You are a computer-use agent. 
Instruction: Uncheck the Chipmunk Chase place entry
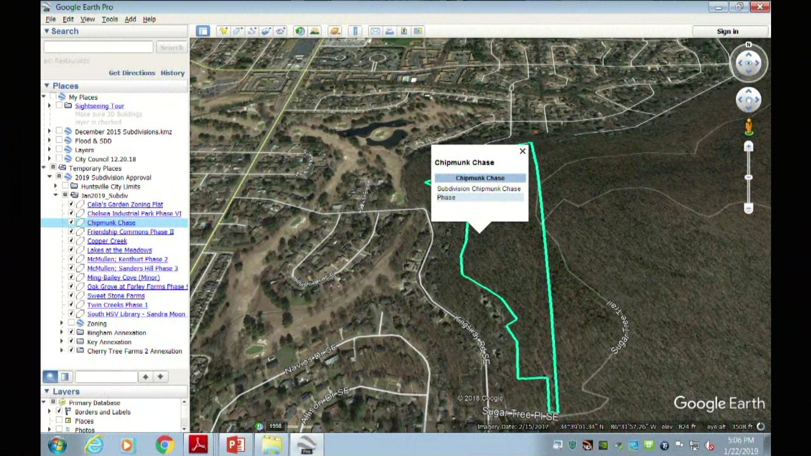[71, 222]
